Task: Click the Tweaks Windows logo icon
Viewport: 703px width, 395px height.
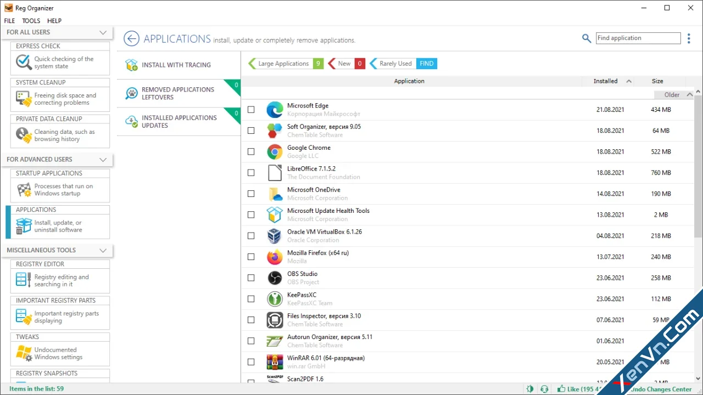Action: (x=24, y=353)
